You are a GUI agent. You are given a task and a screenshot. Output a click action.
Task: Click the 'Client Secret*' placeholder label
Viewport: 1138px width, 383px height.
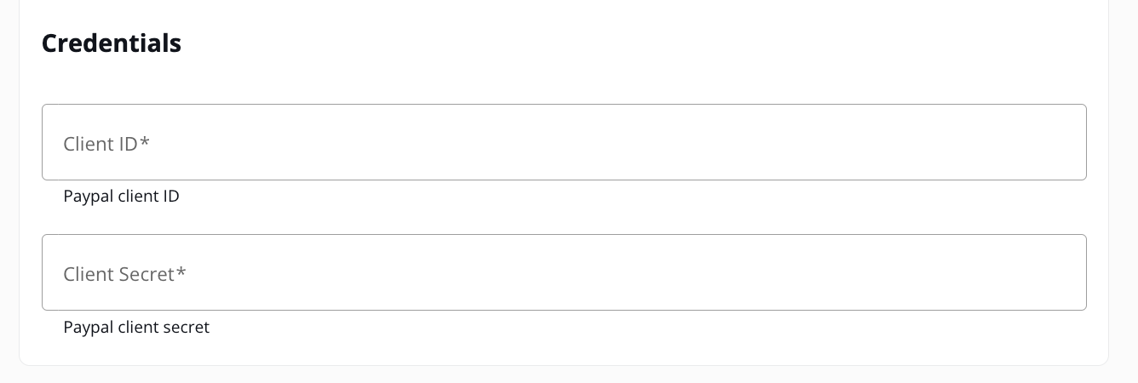(x=124, y=274)
